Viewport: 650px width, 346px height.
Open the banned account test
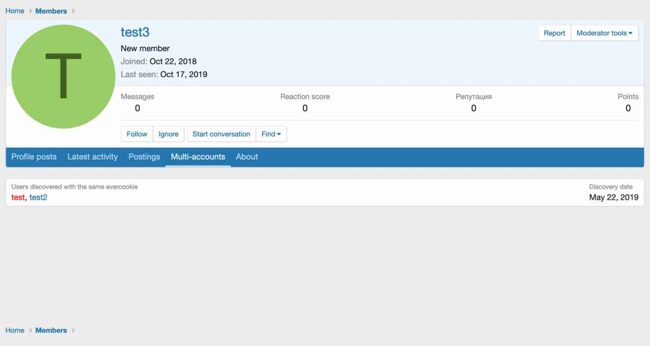click(x=18, y=197)
